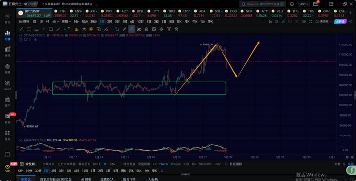Toggle the eye visibility icon under chart info
This screenshot has width=356, height=181.
coord(35,40)
